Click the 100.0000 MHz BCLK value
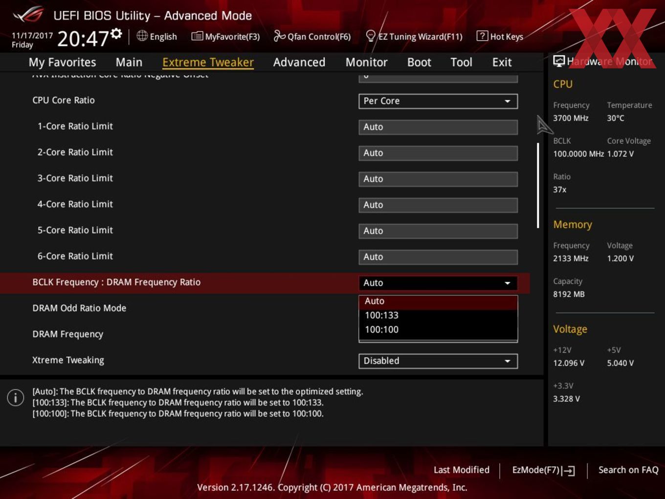 [578, 154]
